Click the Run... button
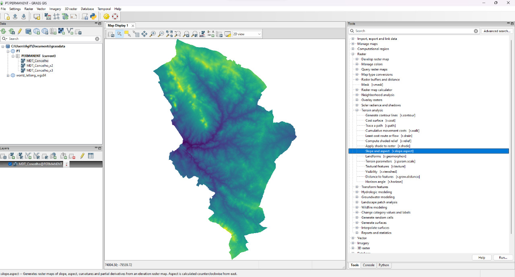Image resolution: width=515 pixels, height=277 pixels. coord(503,258)
